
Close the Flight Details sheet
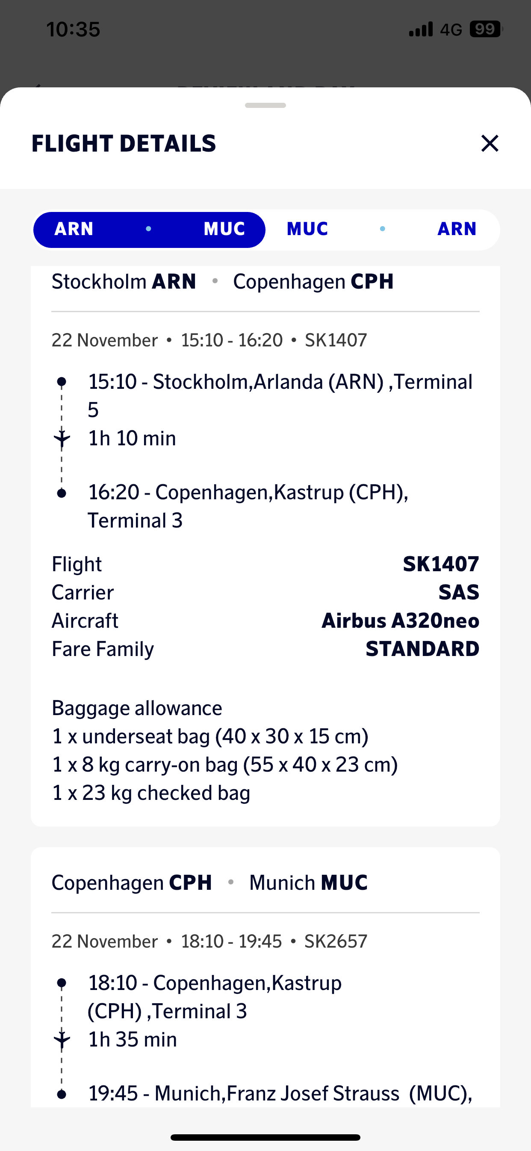[490, 143]
